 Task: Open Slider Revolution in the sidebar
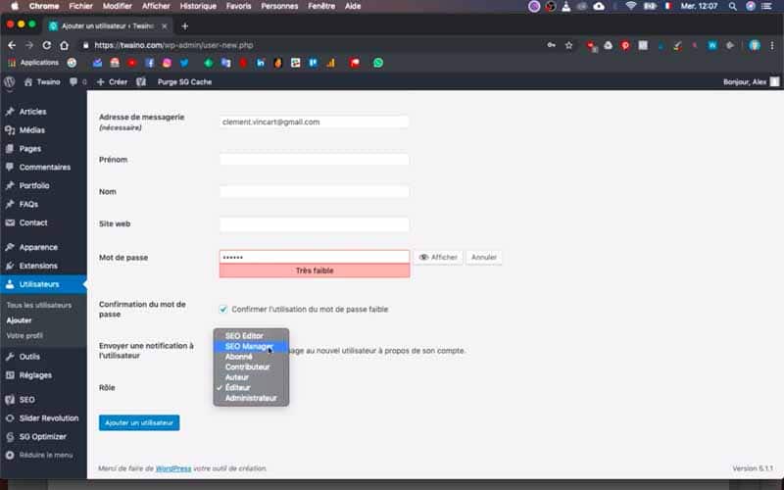[x=43, y=418]
